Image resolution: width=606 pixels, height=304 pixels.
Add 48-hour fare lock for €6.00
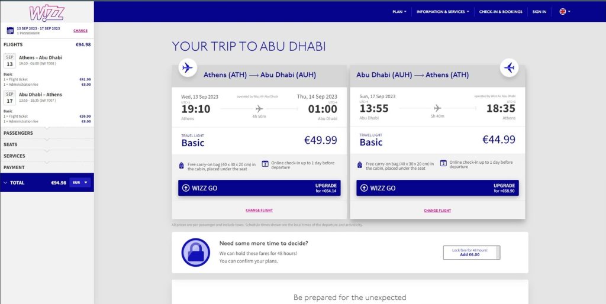point(471,253)
